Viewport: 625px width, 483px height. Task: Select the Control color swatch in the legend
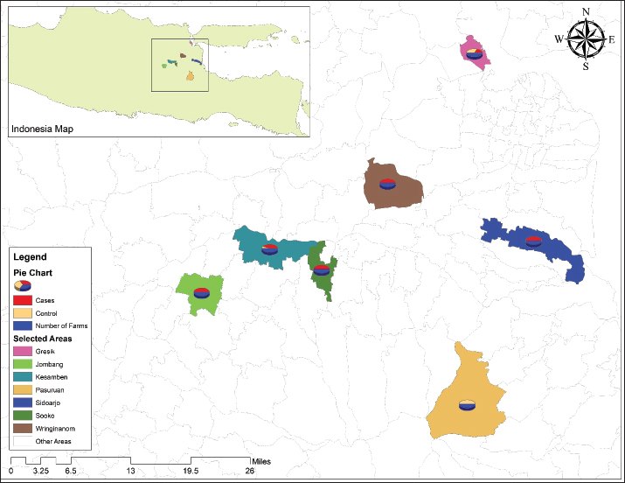coord(23,312)
